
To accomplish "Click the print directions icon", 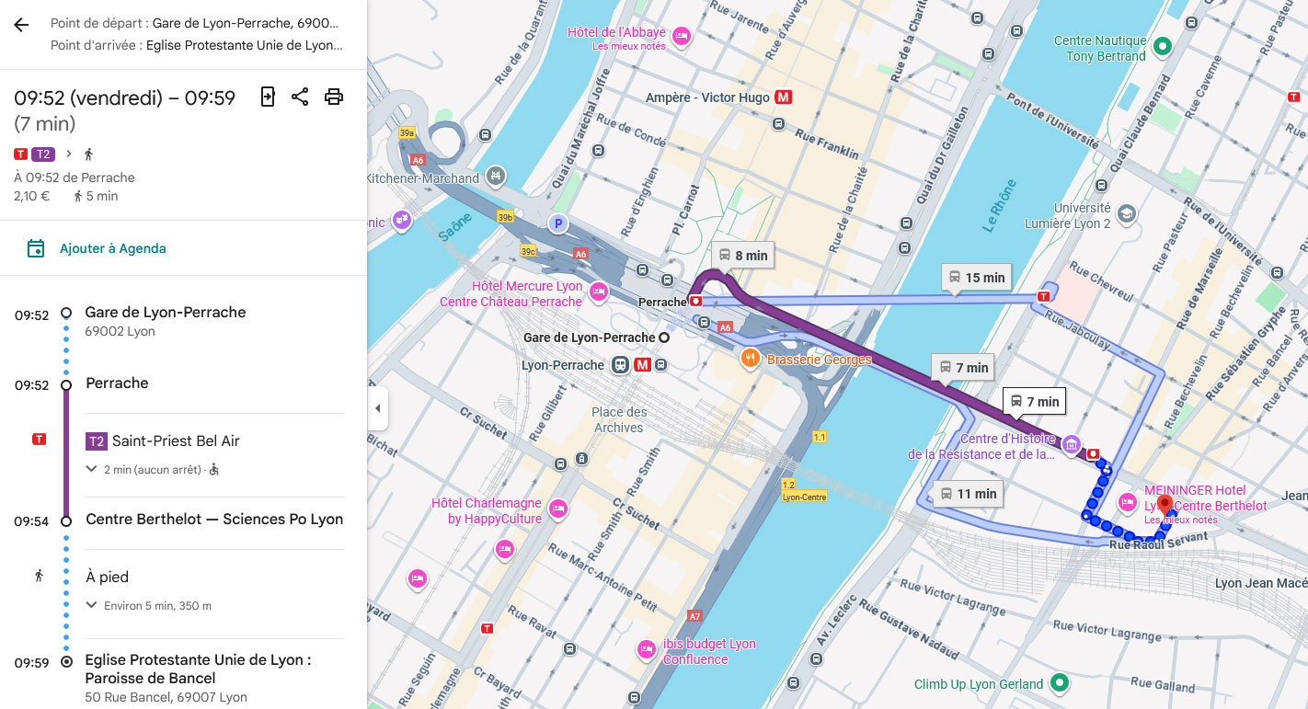I will tap(334, 97).
